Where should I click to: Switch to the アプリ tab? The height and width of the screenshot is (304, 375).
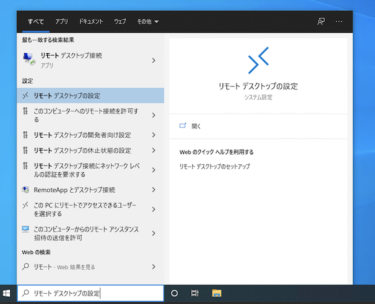coord(62,22)
